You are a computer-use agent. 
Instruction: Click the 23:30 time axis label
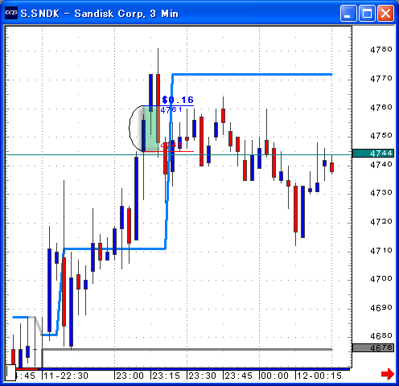[x=203, y=376]
